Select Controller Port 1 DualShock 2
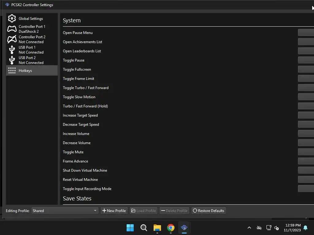This screenshot has width=314, height=235. (x=32, y=29)
